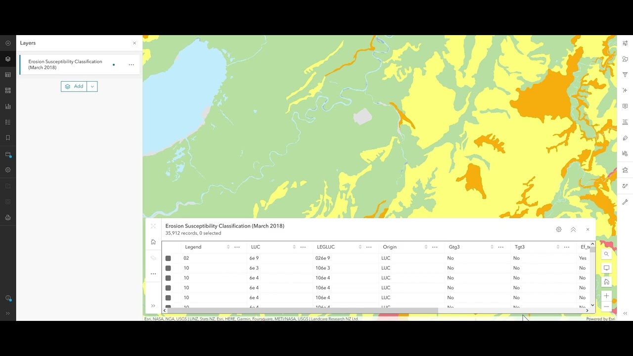Close the Layers panel
The height and width of the screenshot is (356, 633).
click(135, 43)
